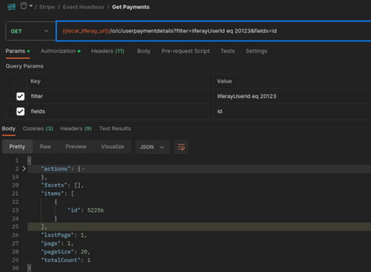Open the Pre-request Script tab

click(x=185, y=51)
